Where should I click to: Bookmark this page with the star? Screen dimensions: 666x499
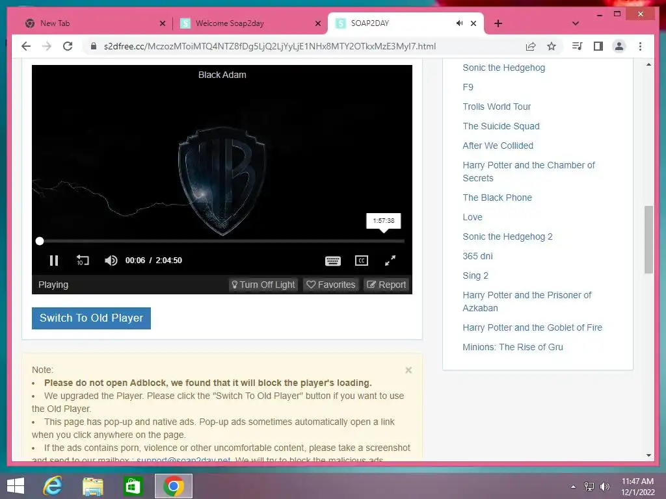552,46
